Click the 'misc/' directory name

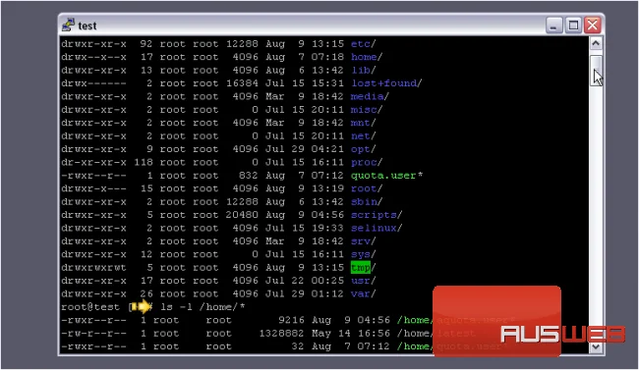(x=367, y=110)
